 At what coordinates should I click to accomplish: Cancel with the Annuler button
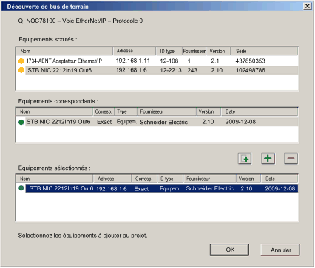(x=280, y=250)
